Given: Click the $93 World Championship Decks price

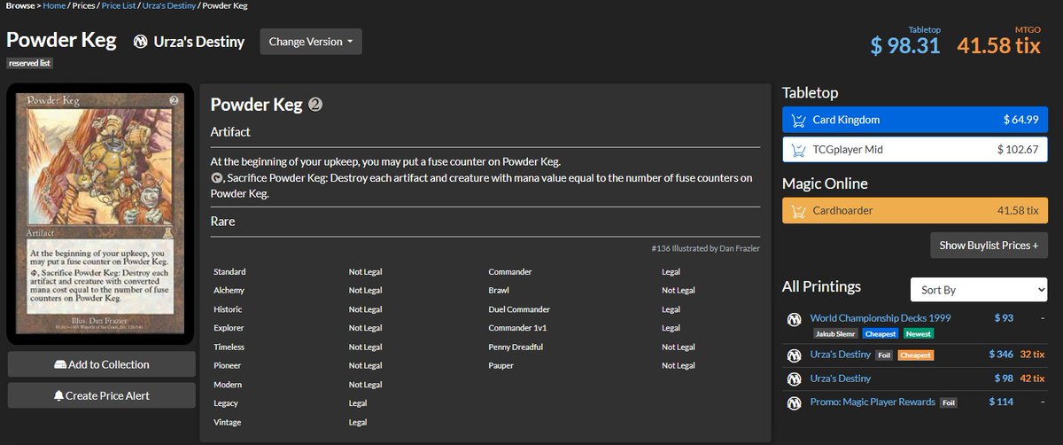Looking at the screenshot, I should pos(1003,317).
